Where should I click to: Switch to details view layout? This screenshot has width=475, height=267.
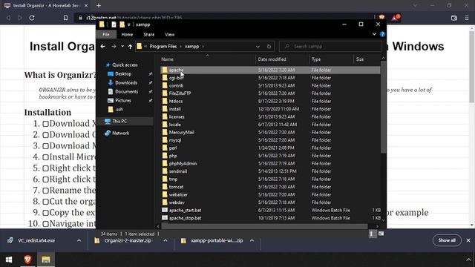(x=373, y=234)
